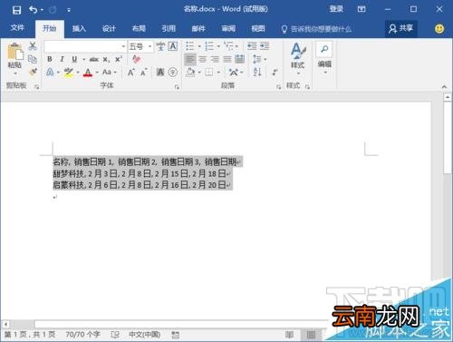Center the text
The height and width of the screenshot is (342, 453).
[x=203, y=59]
